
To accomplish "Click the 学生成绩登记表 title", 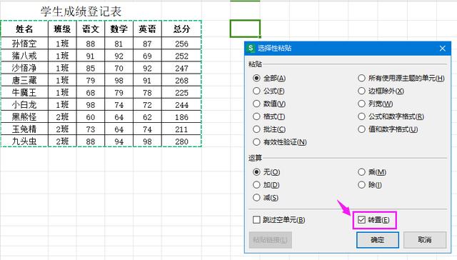I will coord(81,11).
